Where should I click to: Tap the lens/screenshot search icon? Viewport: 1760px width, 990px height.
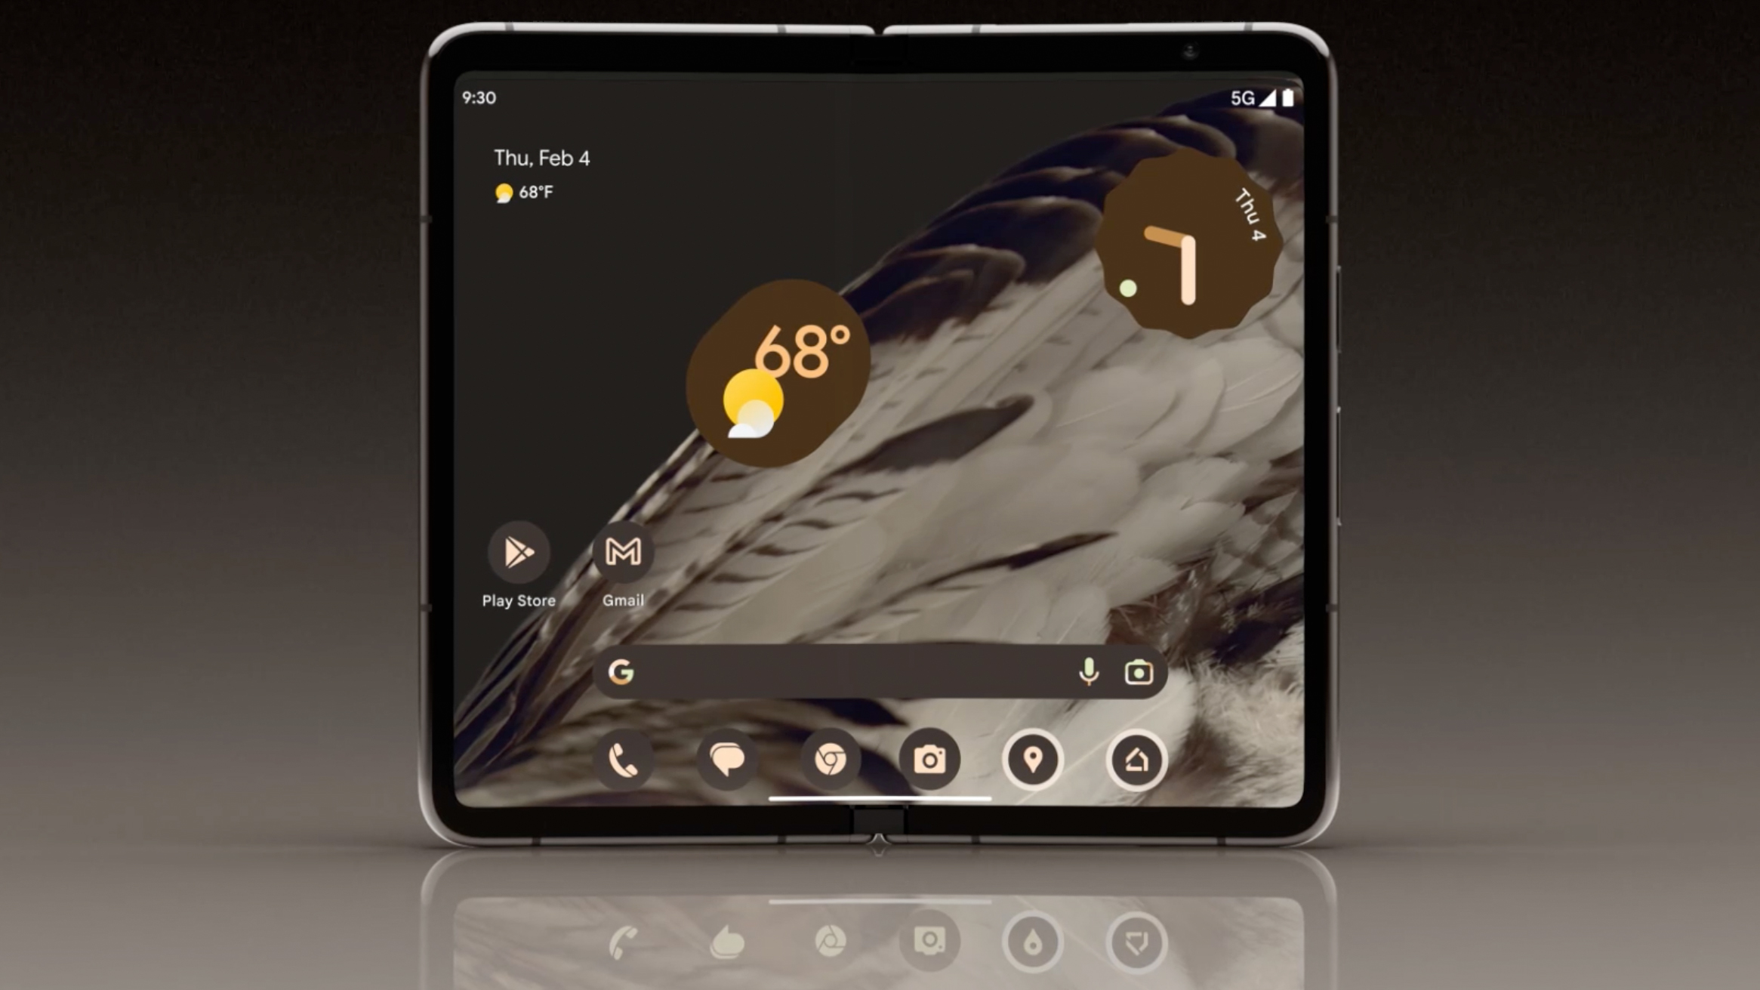click(1136, 674)
